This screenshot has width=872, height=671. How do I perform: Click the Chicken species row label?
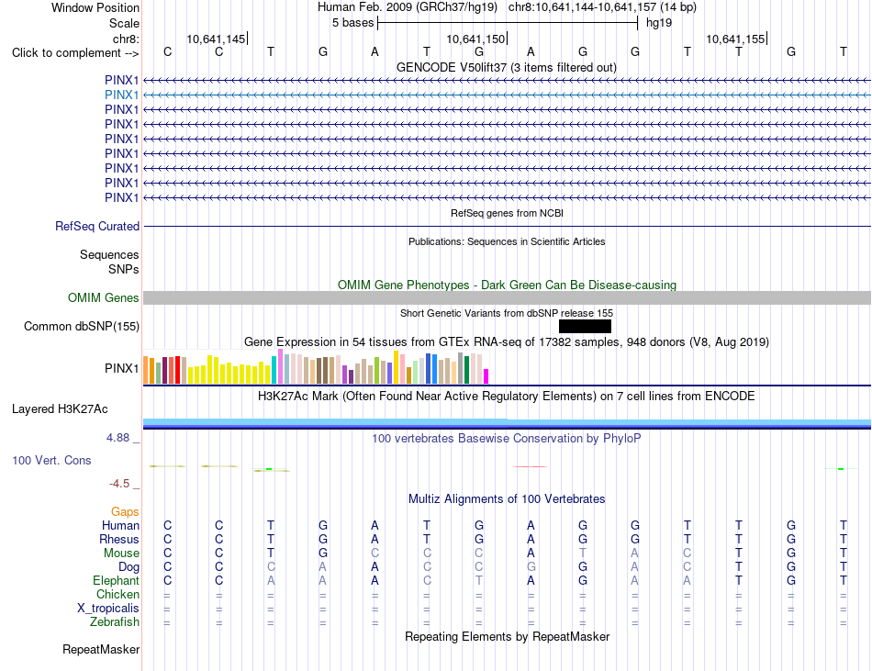[117, 594]
